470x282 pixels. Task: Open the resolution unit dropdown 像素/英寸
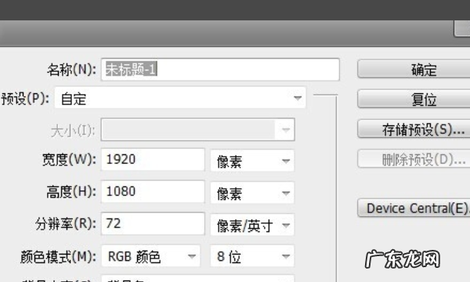pos(252,225)
